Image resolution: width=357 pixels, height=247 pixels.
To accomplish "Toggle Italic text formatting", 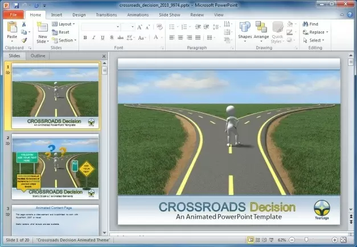I will pyautogui.click(x=93, y=37).
